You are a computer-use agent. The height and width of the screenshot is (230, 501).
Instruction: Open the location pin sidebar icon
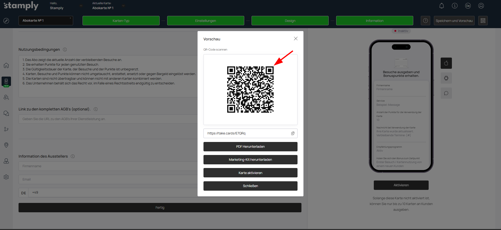coord(6,145)
